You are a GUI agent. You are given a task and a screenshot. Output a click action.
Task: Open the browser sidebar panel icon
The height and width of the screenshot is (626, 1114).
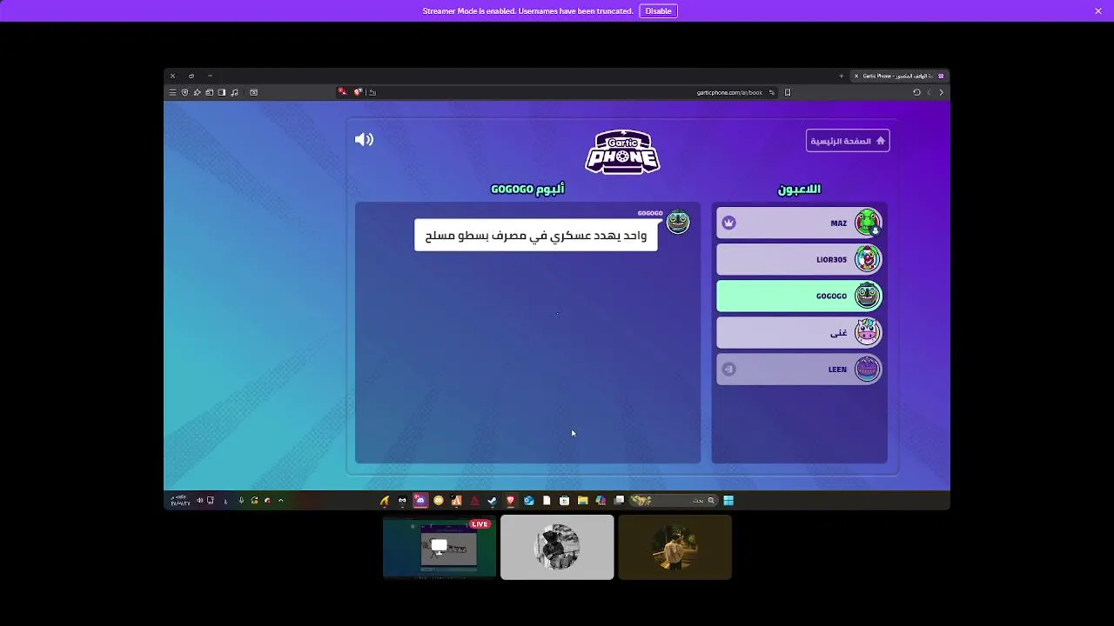[222, 92]
